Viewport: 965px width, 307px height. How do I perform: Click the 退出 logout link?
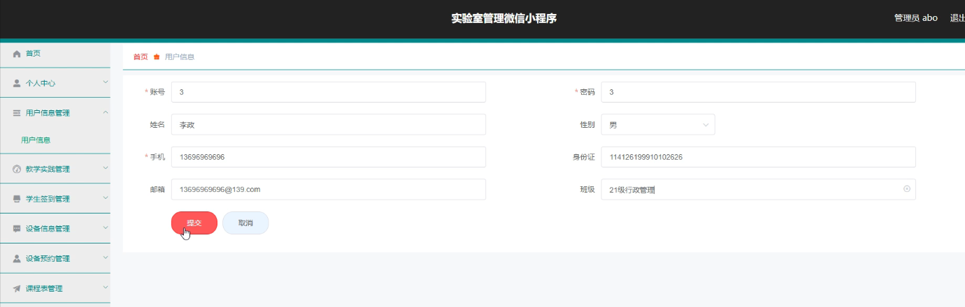tap(957, 18)
